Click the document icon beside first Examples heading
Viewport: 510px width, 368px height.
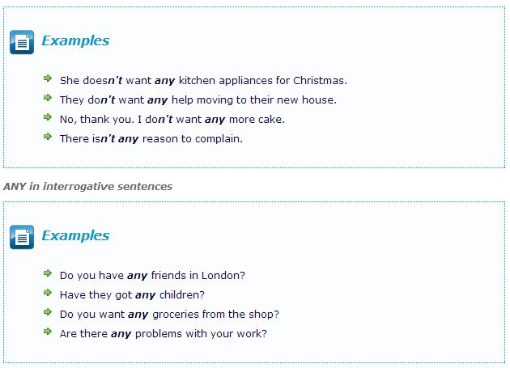point(22,42)
